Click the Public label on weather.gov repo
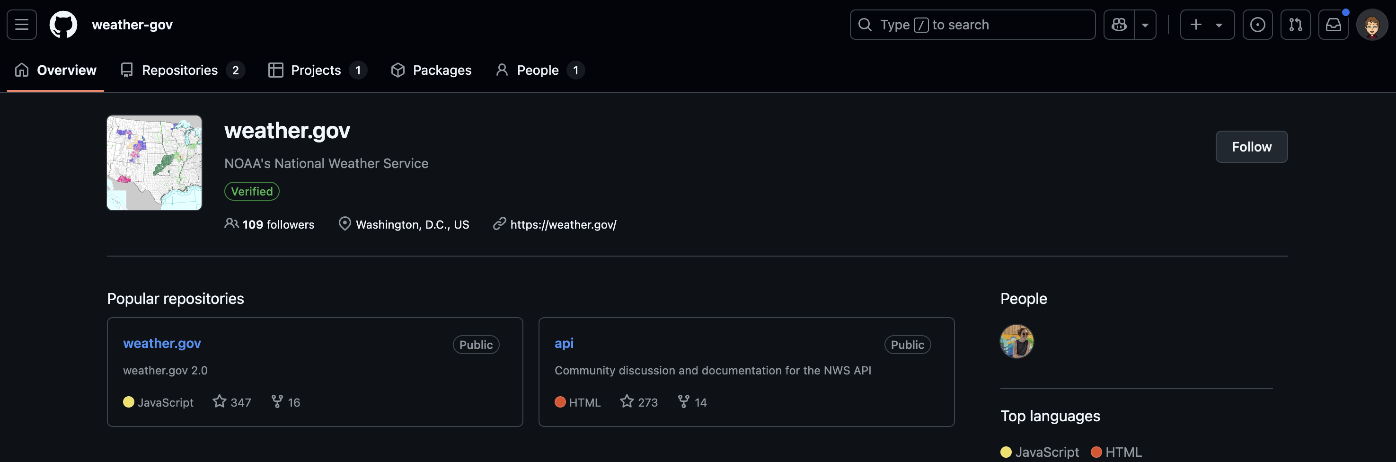Screen dimensions: 1396x462 476,344
